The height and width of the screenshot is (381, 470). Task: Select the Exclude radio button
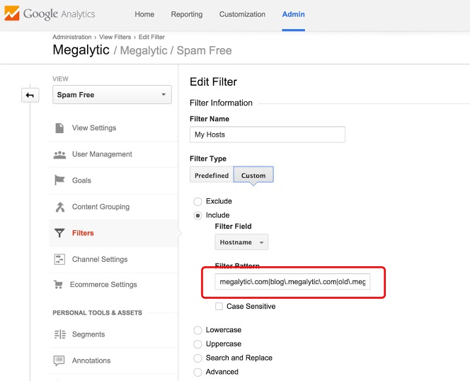coord(197,201)
